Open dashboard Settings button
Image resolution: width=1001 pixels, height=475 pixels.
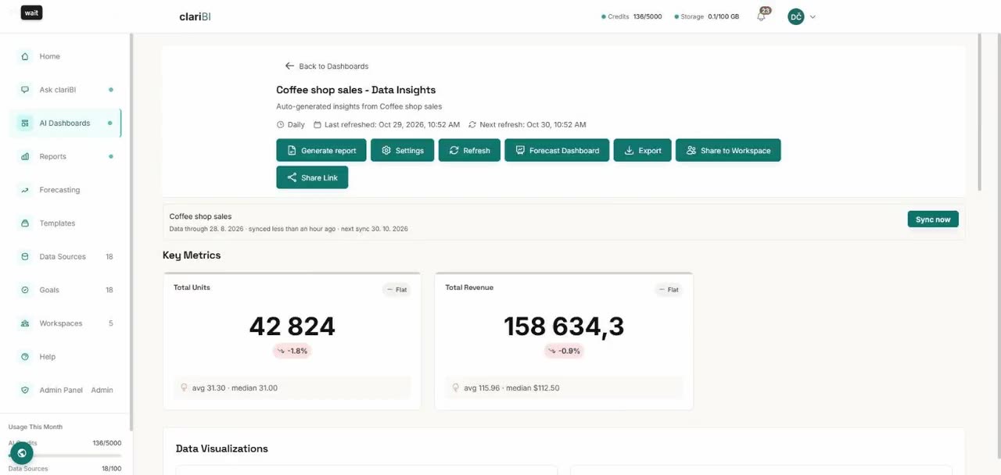pyautogui.click(x=402, y=151)
